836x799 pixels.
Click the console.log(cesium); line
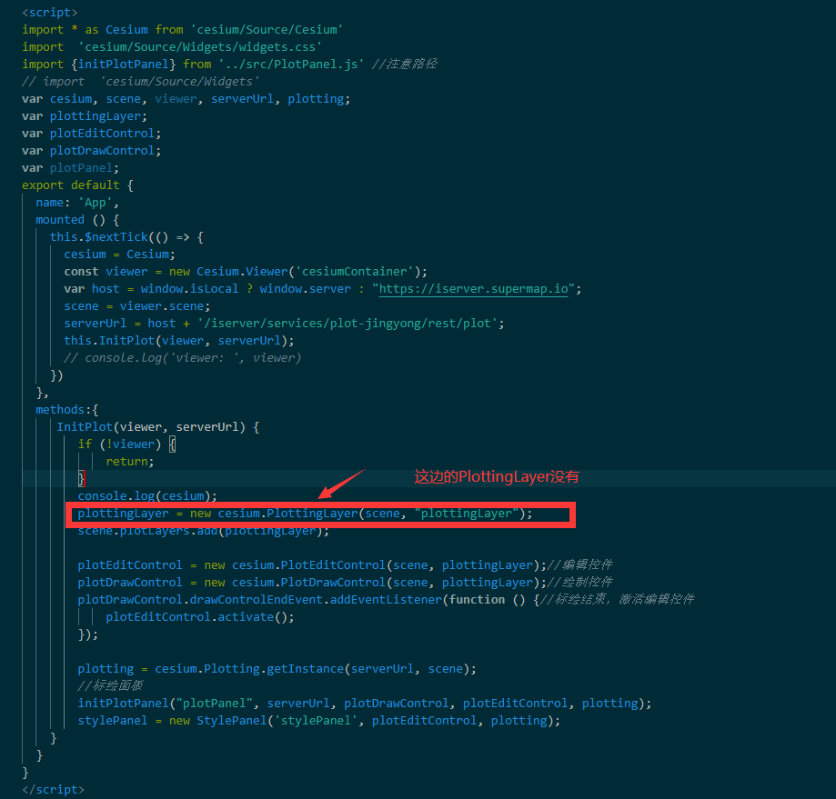tap(147, 496)
